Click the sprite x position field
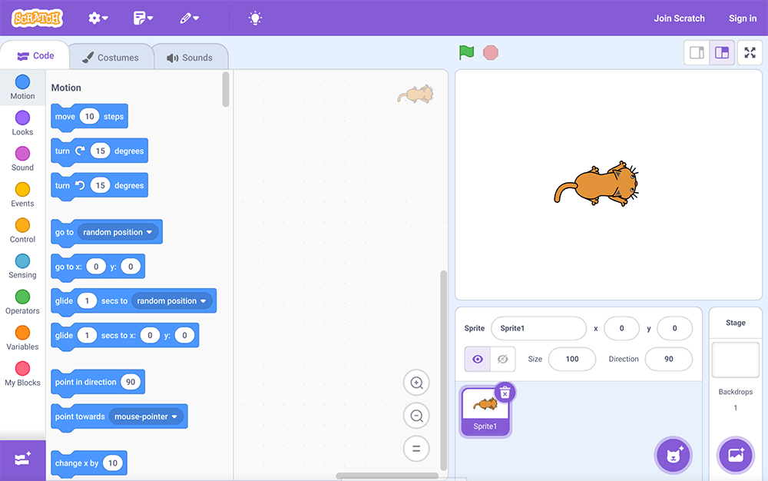 pyautogui.click(x=621, y=328)
